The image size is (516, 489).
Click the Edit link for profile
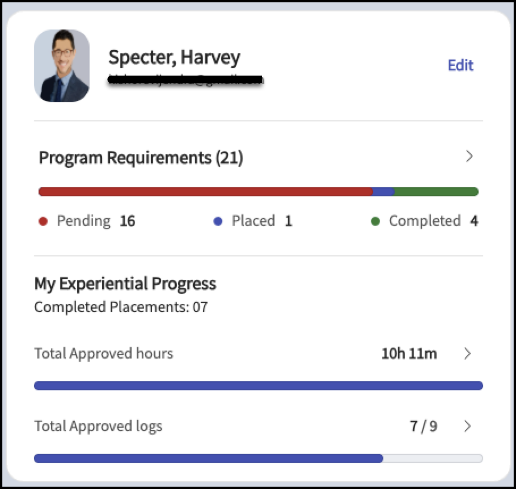pos(460,65)
